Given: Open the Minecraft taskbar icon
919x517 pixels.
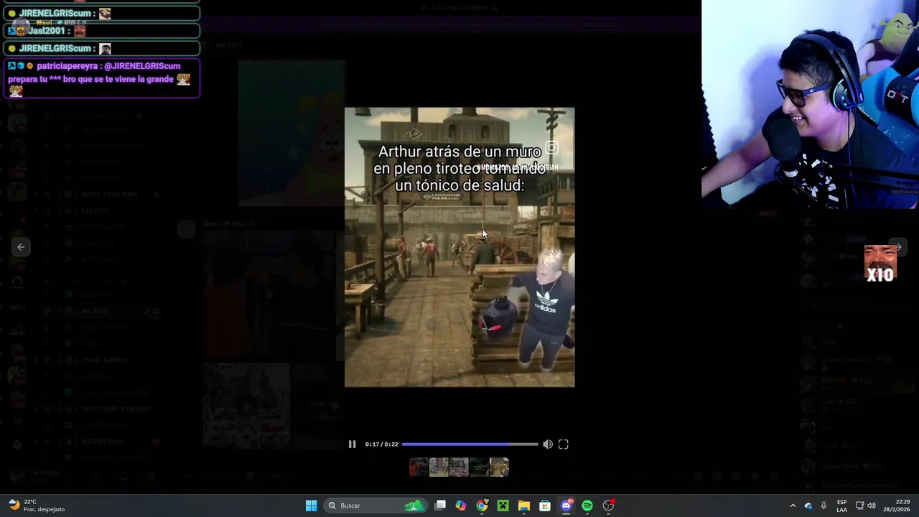Looking at the screenshot, I should (x=503, y=506).
